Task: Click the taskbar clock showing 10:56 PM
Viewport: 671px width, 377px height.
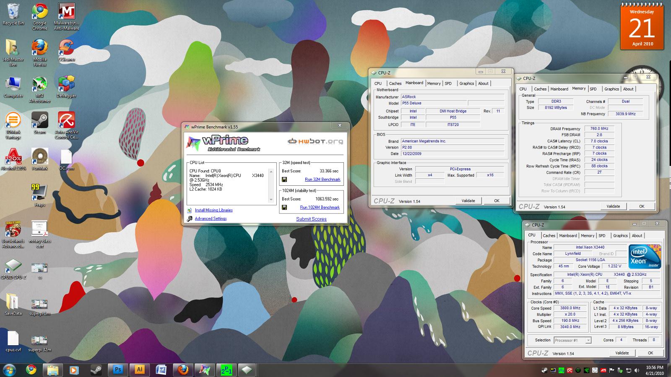Action: (655, 370)
